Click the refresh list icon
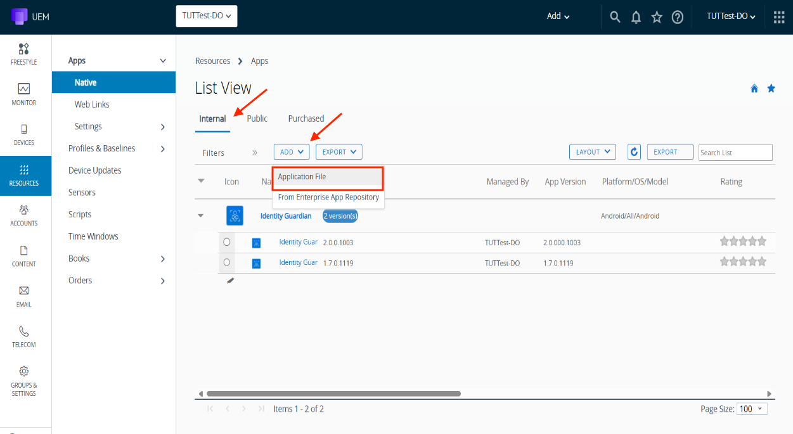Viewport: 793px width, 434px height. point(634,152)
